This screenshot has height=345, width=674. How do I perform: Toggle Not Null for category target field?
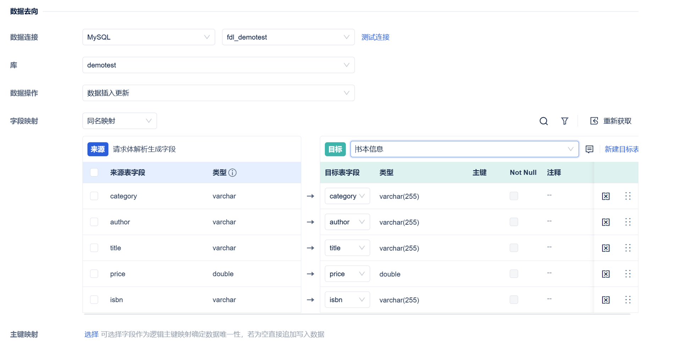point(514,196)
